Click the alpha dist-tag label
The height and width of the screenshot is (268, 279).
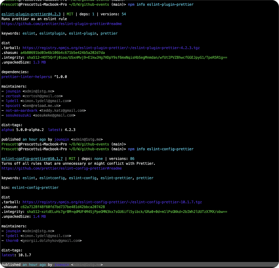pyautogui.click(x=7, y=130)
